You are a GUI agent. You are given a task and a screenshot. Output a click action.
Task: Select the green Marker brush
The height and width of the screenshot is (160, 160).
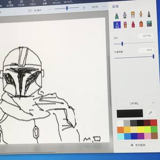117,16
